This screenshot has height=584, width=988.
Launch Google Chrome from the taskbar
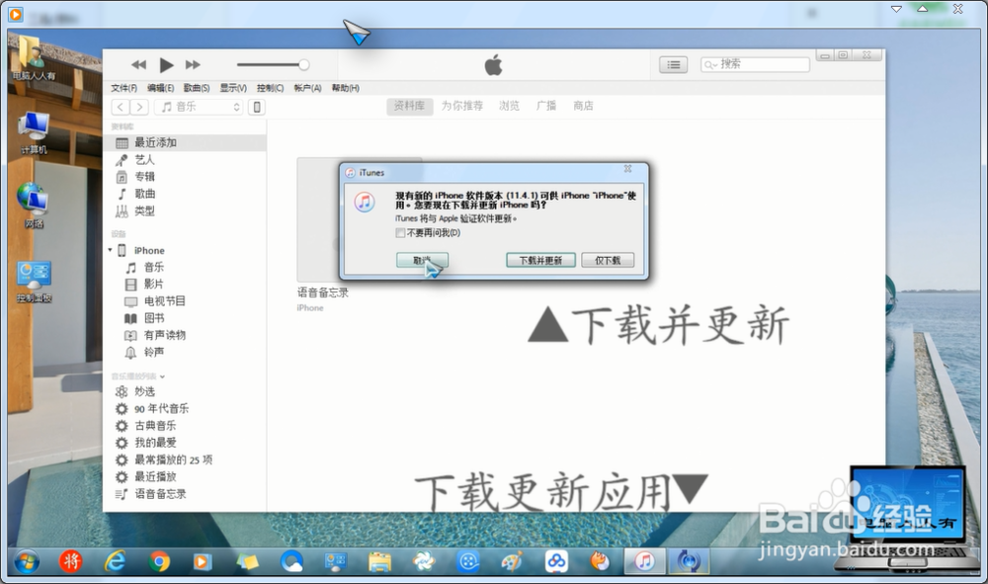(159, 560)
